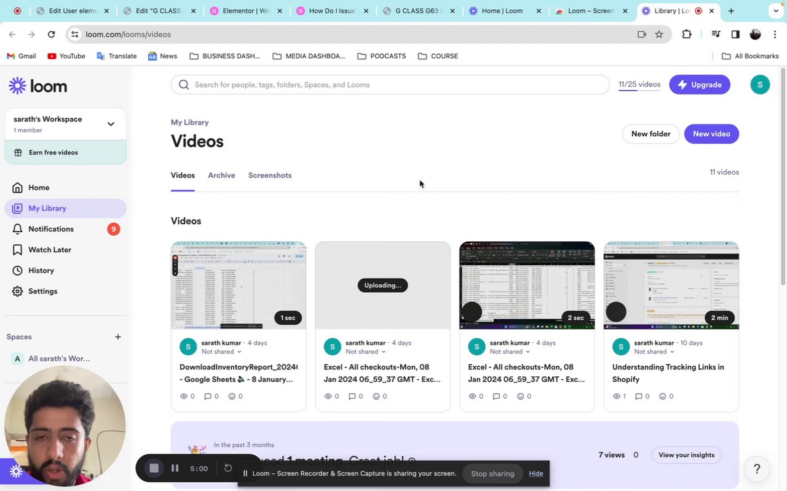The height and width of the screenshot is (491, 787).
Task: Go back in browser history
Action: tap(12, 34)
